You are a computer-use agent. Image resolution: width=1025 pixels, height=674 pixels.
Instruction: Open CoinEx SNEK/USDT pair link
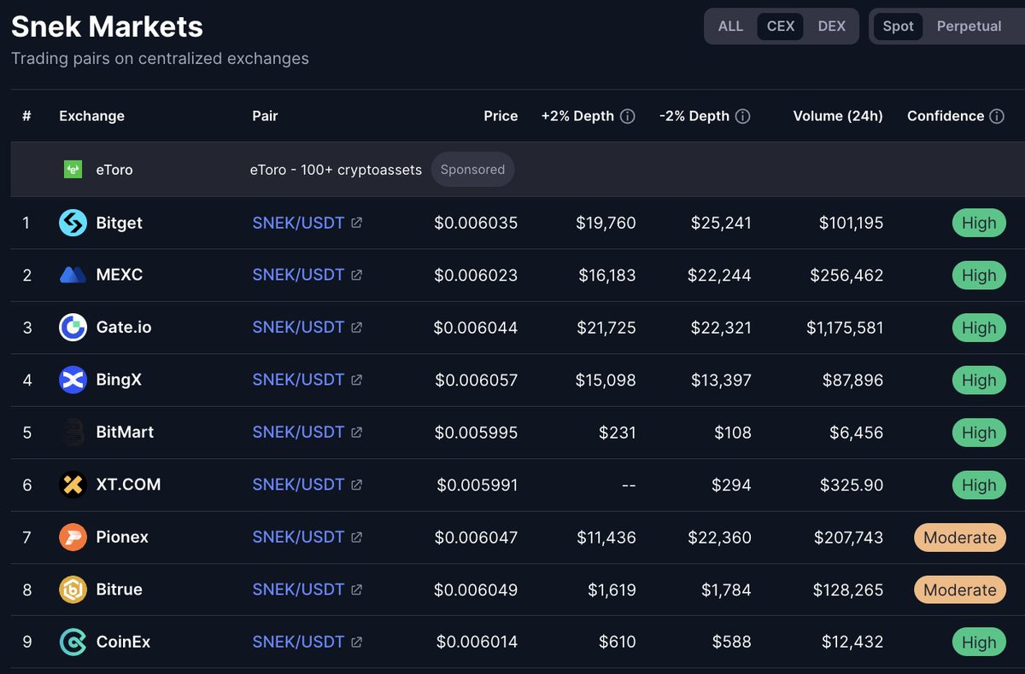pos(298,642)
